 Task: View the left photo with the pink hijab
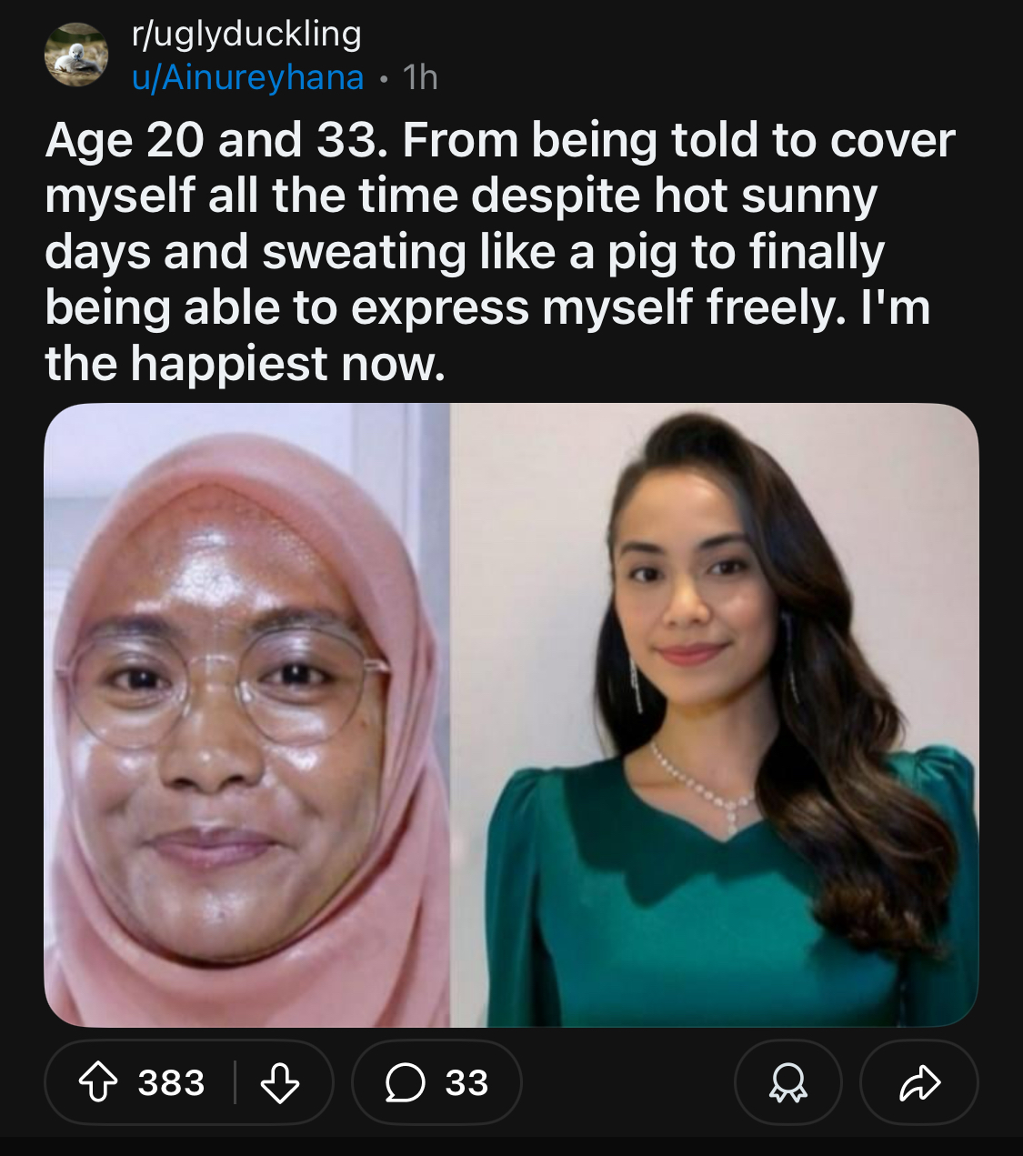[247, 716]
